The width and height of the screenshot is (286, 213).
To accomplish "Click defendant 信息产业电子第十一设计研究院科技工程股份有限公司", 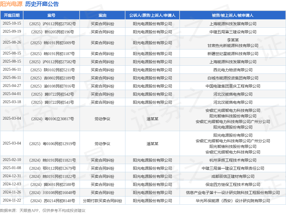I will coord(233,193).
